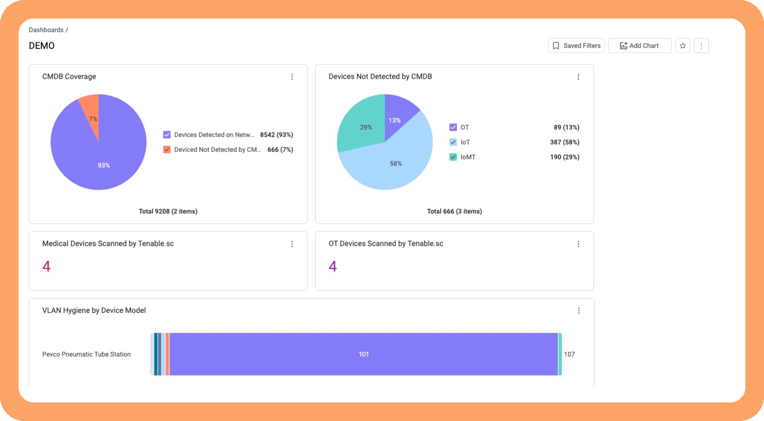Select the 29% IoMT pie slice
The height and width of the screenshot is (421, 764).
pyautogui.click(x=365, y=123)
